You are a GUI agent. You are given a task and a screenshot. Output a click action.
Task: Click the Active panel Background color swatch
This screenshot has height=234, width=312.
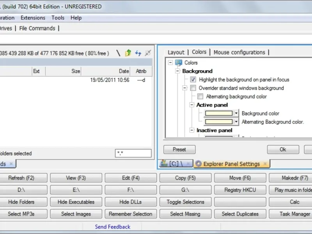pyautogui.click(x=219, y=113)
